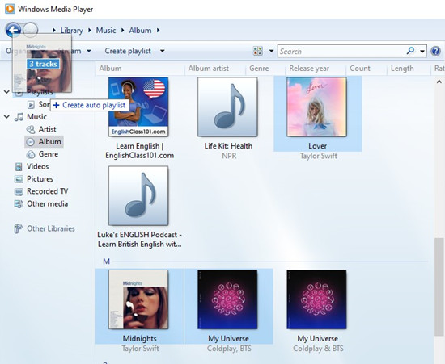The height and width of the screenshot is (364, 445).
Task: Select Genre in the navigation pane
Action: pos(49,154)
